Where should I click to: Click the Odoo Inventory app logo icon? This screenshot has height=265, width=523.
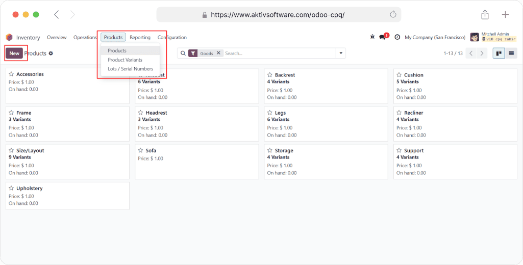[9, 37]
